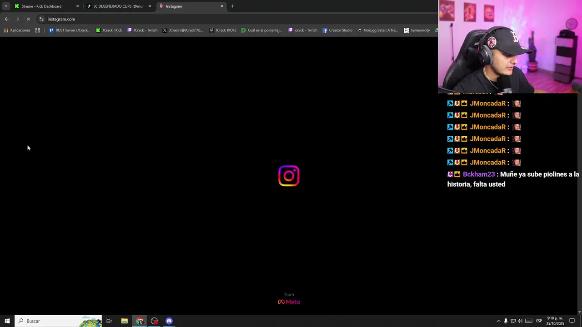Click the Buscar taskbar search box
The height and width of the screenshot is (327, 582).
pos(58,321)
